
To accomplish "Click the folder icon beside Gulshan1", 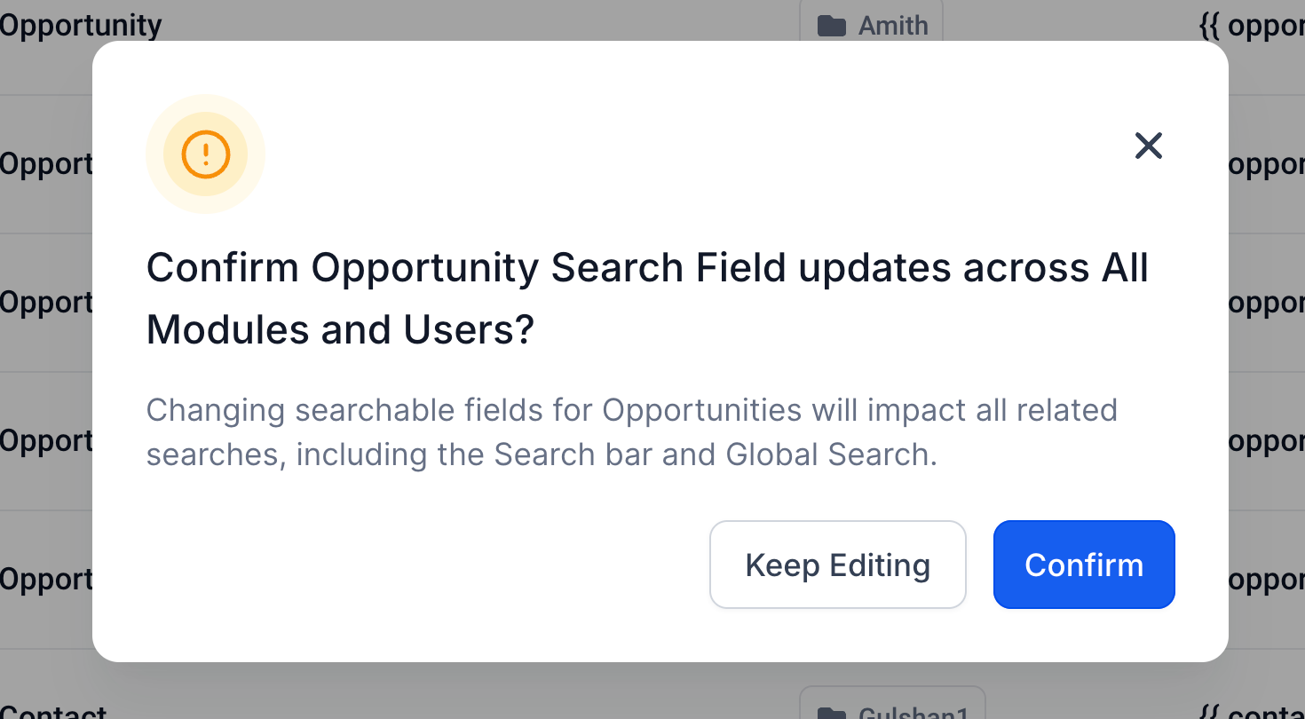I will coord(832,713).
